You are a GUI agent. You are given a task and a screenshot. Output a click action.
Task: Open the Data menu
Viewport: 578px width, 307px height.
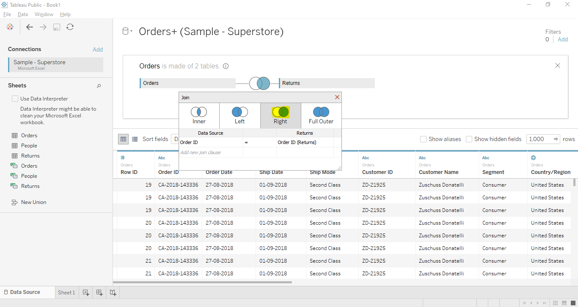pos(22,14)
